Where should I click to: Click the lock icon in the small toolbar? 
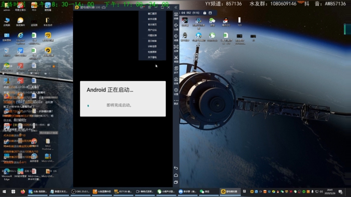205,13
